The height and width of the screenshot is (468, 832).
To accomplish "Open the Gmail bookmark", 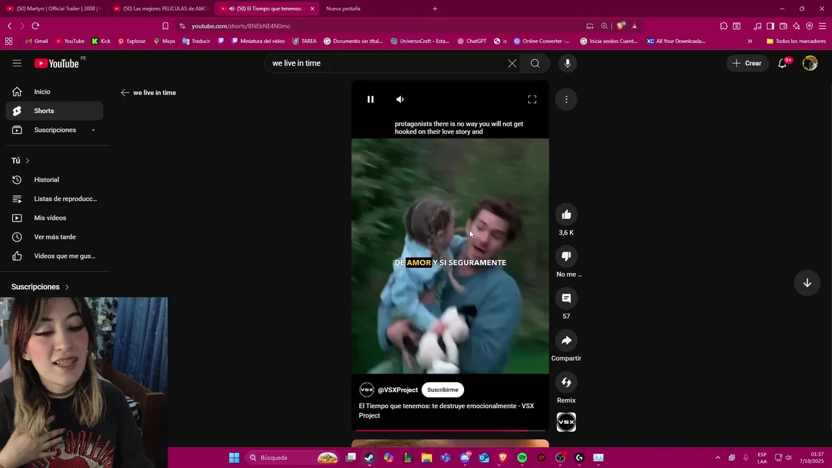I will click(36, 41).
